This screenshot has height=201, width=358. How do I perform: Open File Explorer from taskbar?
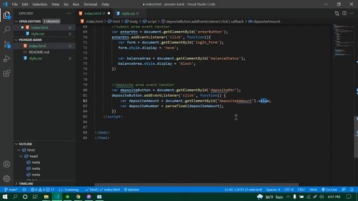pos(46,197)
